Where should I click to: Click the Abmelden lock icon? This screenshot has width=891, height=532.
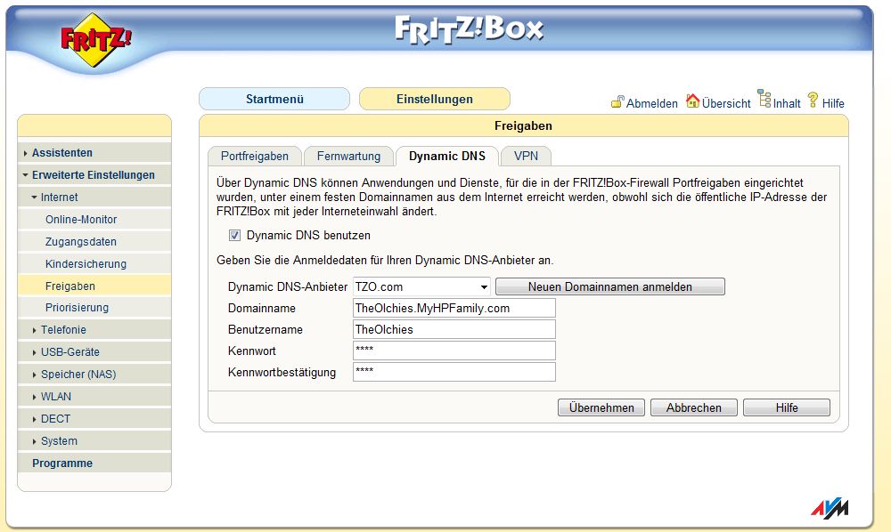617,101
